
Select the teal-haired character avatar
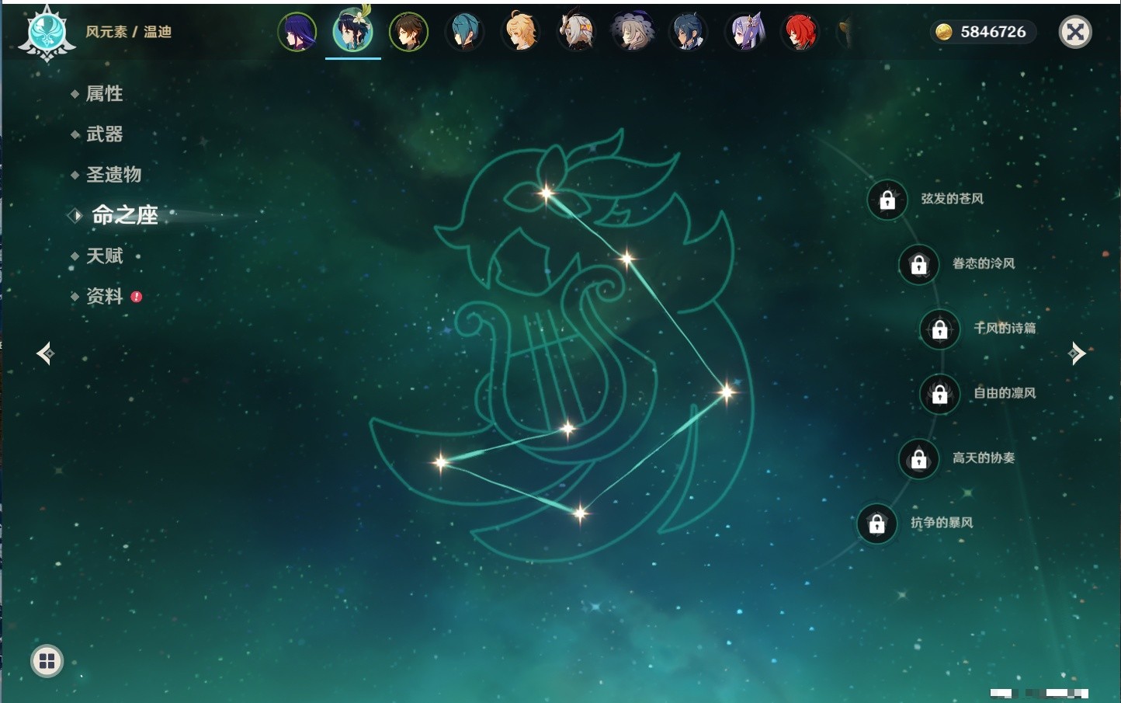click(464, 32)
